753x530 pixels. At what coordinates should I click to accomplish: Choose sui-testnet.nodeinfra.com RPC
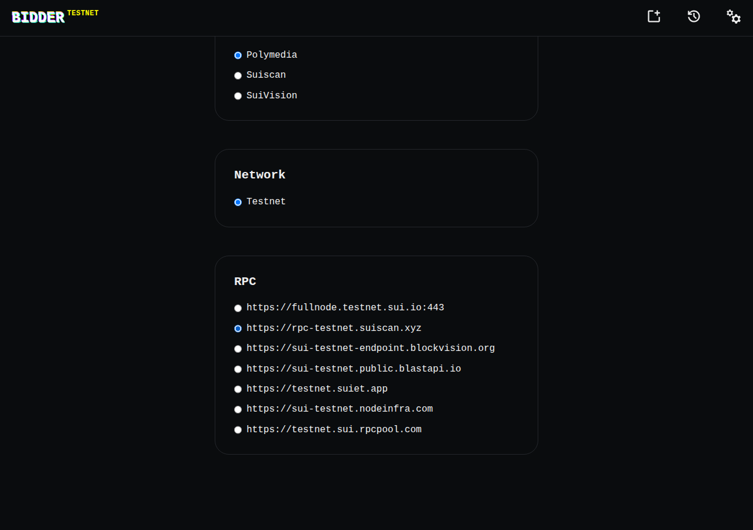point(238,409)
